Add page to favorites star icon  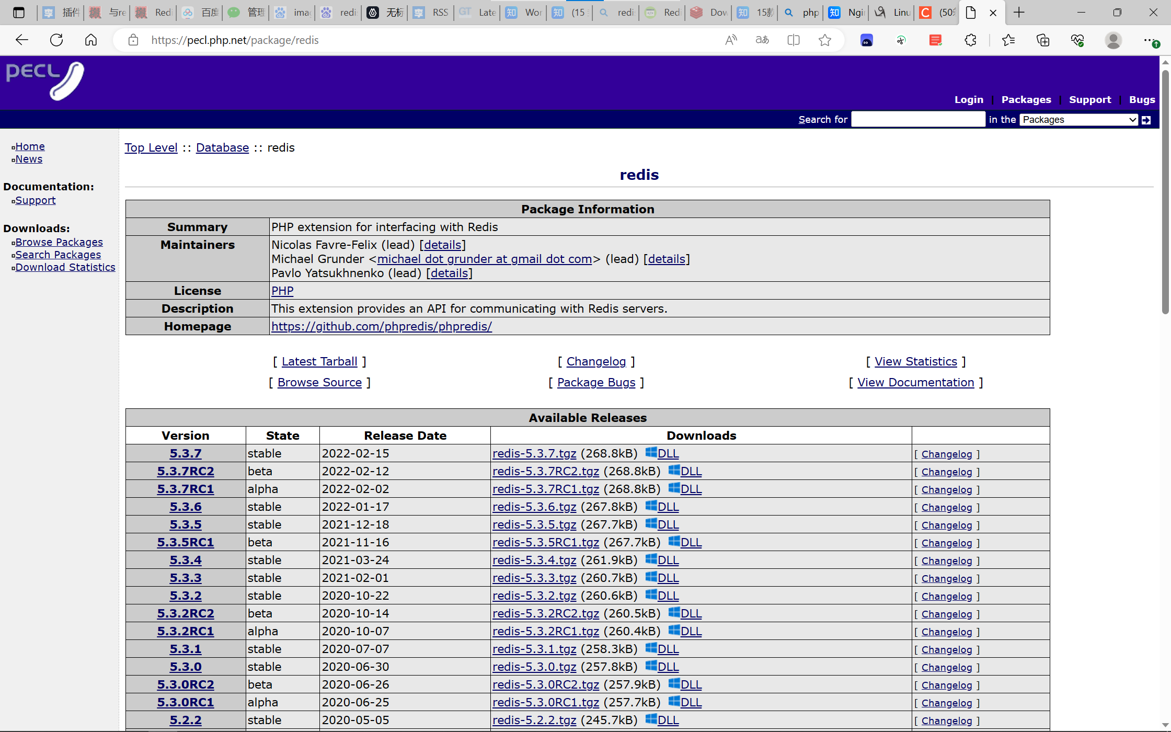(x=825, y=40)
